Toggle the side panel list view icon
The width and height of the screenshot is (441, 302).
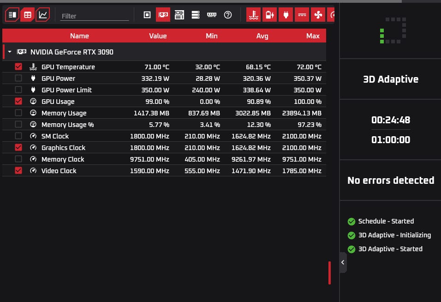click(12, 15)
